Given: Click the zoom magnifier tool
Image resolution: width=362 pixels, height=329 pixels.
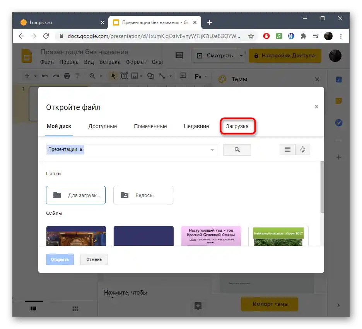Looking at the screenshot, I should [x=92, y=76].
